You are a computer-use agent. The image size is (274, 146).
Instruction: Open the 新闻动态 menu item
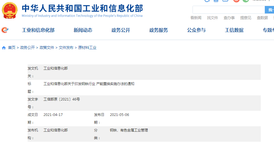(83, 30)
